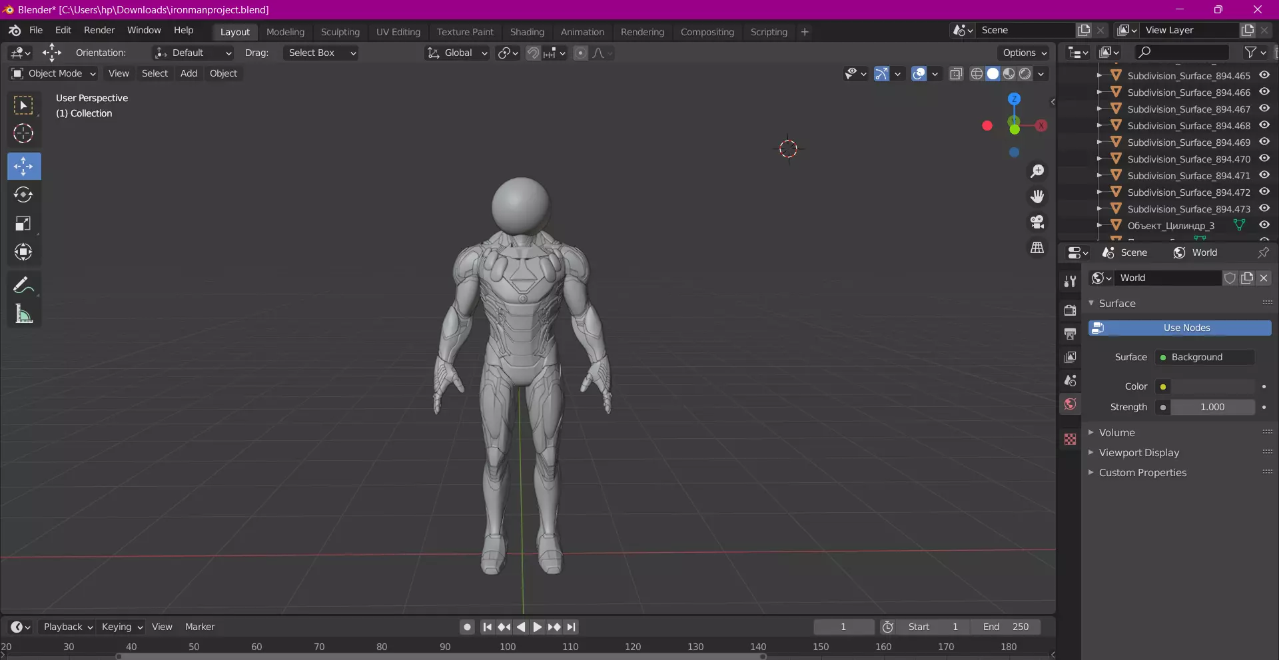Activate the Transform tool
The width and height of the screenshot is (1279, 660).
tap(24, 252)
